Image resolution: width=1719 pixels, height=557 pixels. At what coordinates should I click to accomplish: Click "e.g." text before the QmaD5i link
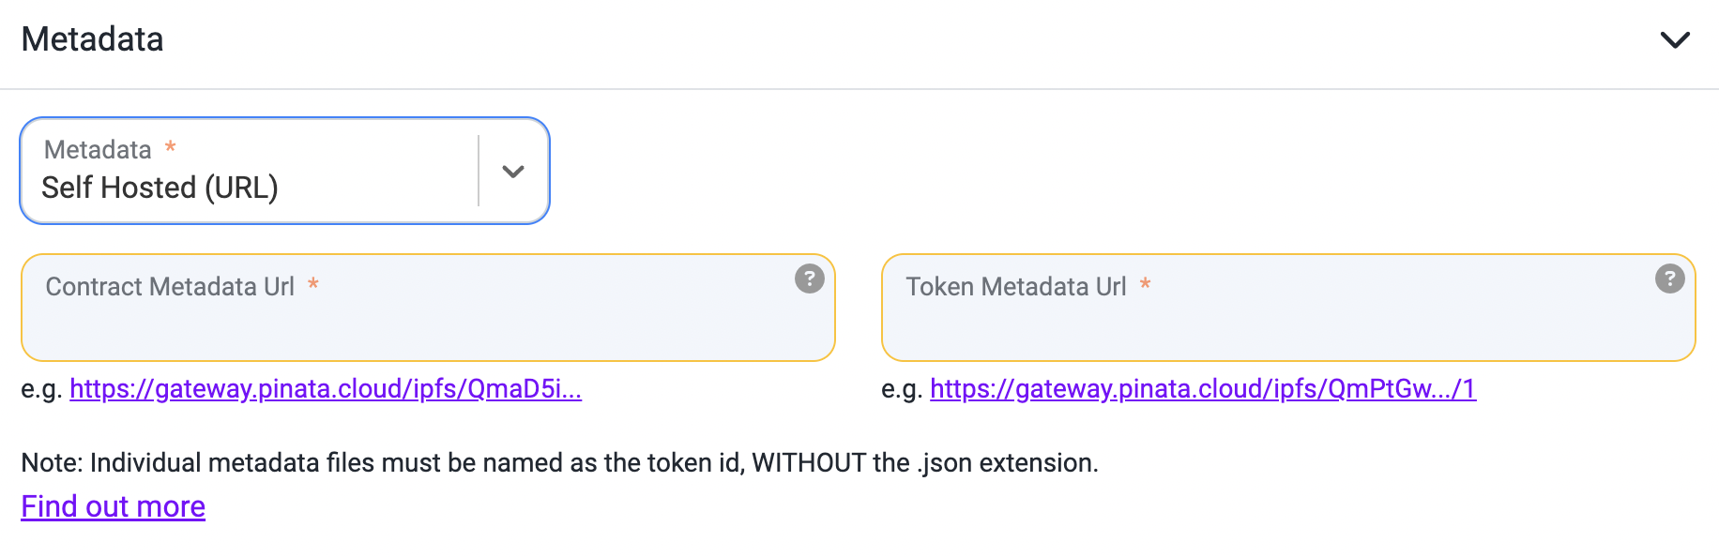[x=41, y=389]
